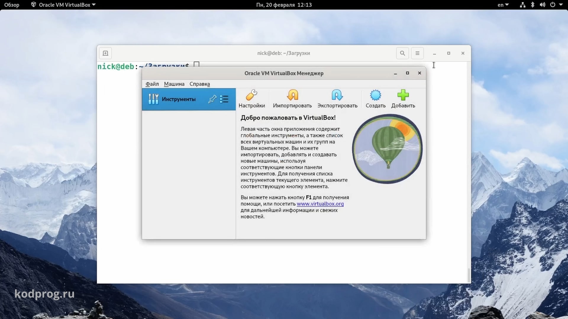The width and height of the screenshot is (568, 319).
Task: Open the en keyboard layout dropdown
Action: point(503,5)
